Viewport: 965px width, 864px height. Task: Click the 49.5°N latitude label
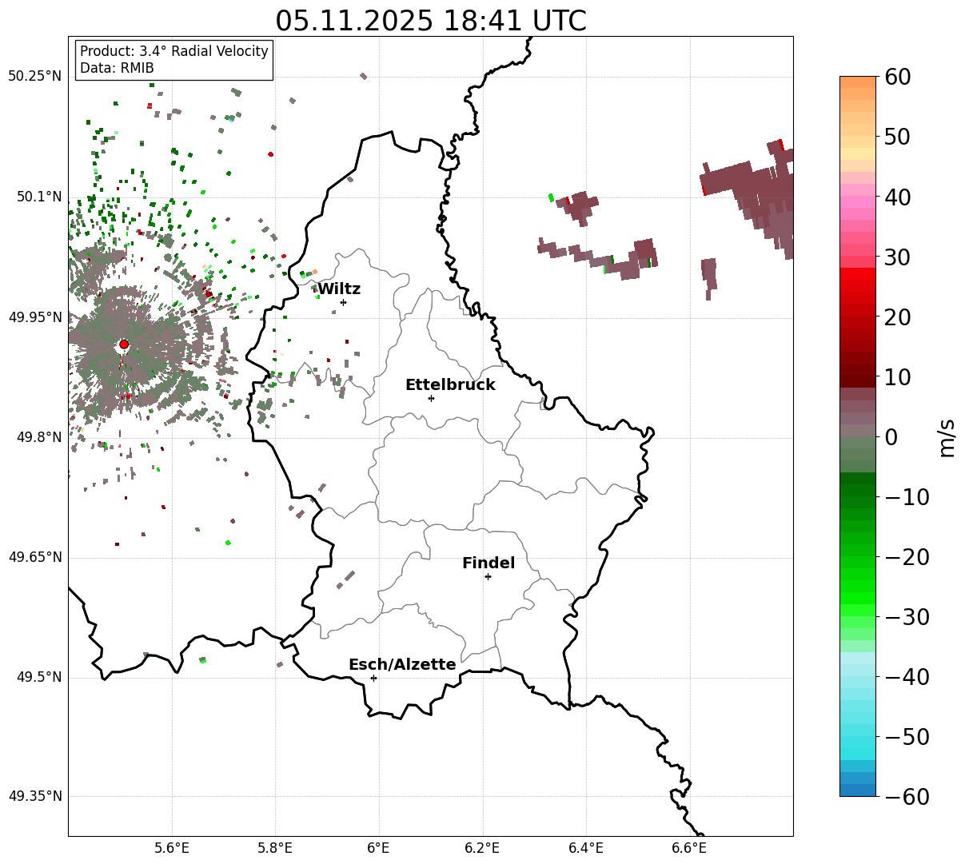[x=38, y=677]
